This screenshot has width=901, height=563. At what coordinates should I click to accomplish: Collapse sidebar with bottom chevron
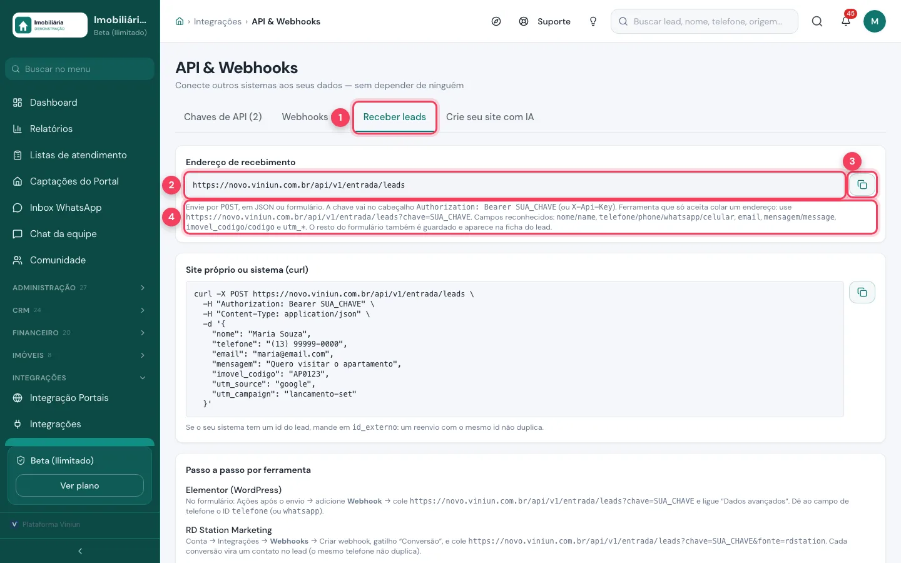[80, 551]
